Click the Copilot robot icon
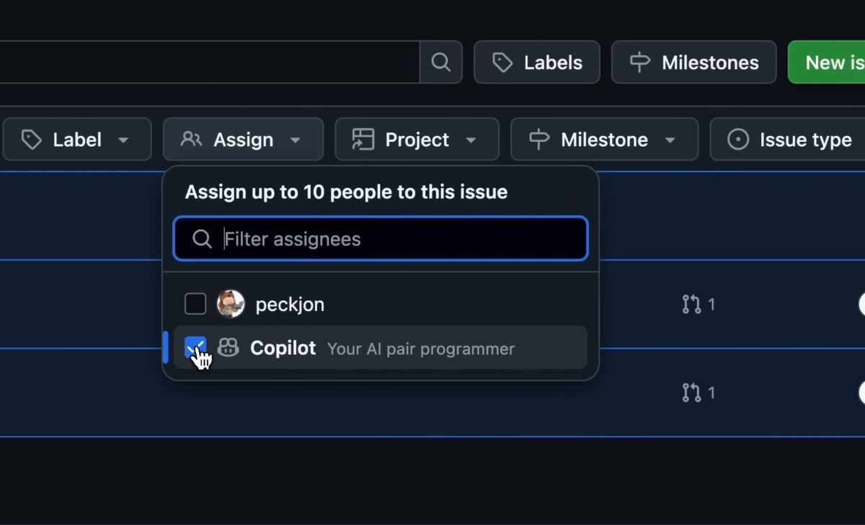 pos(229,348)
